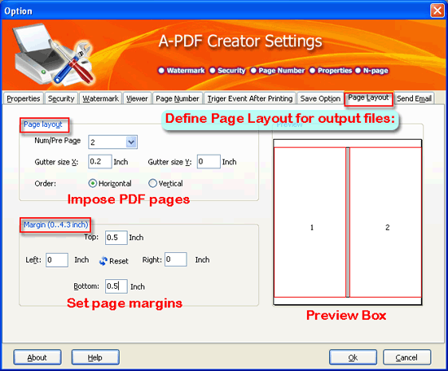Click the N-page banner text
The width and height of the screenshot is (448, 371).
376,71
